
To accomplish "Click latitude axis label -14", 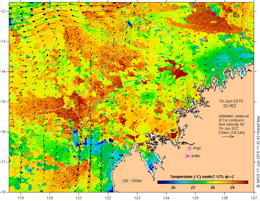I will (x=3, y=72).
